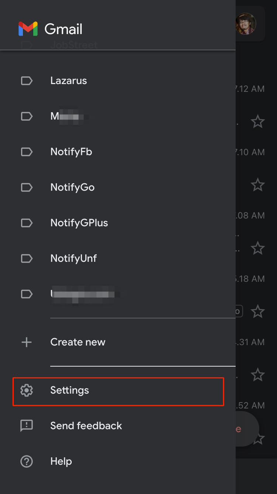
Task: Toggle star on the email below 5.18 AM
Action: pyautogui.click(x=258, y=311)
